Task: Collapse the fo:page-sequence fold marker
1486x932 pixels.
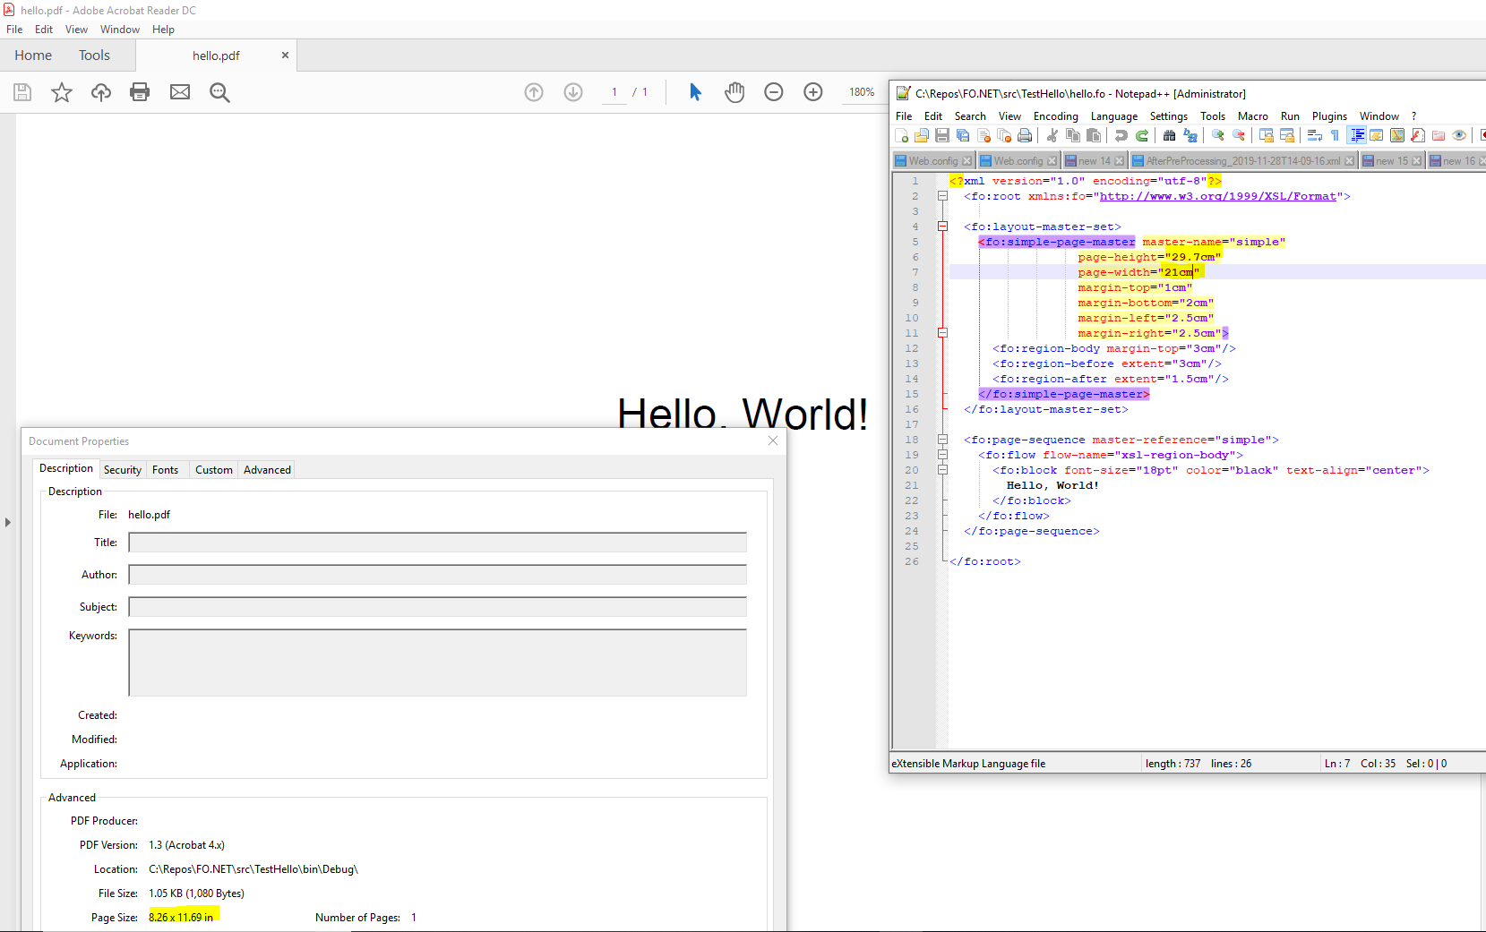Action: (x=942, y=440)
